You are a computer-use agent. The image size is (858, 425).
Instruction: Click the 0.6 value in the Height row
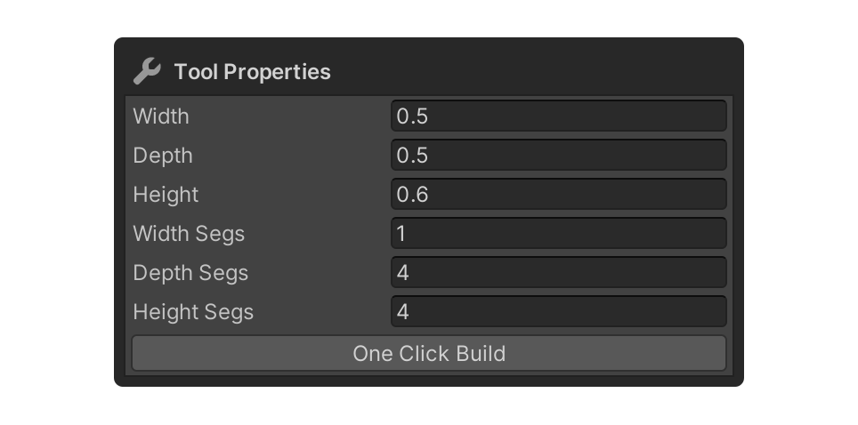coord(412,195)
